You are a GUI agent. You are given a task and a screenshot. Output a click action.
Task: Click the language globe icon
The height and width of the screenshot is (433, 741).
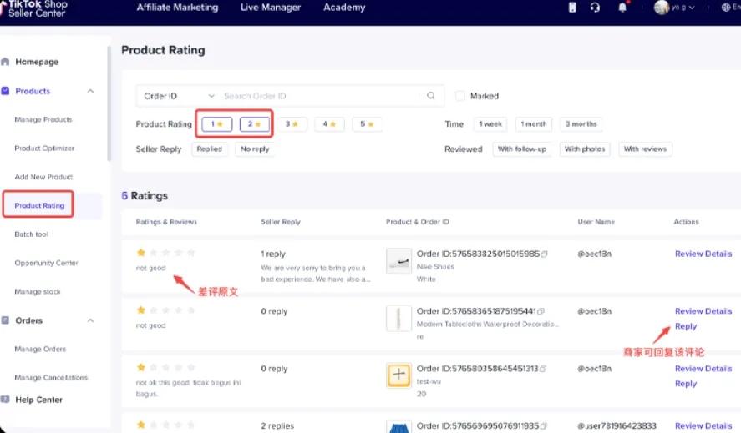[x=725, y=8]
